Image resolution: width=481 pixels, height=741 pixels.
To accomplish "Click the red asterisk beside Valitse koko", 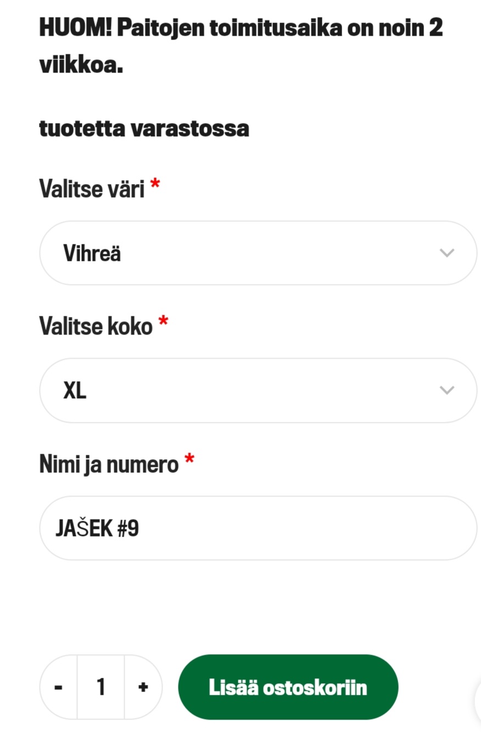I will [163, 322].
